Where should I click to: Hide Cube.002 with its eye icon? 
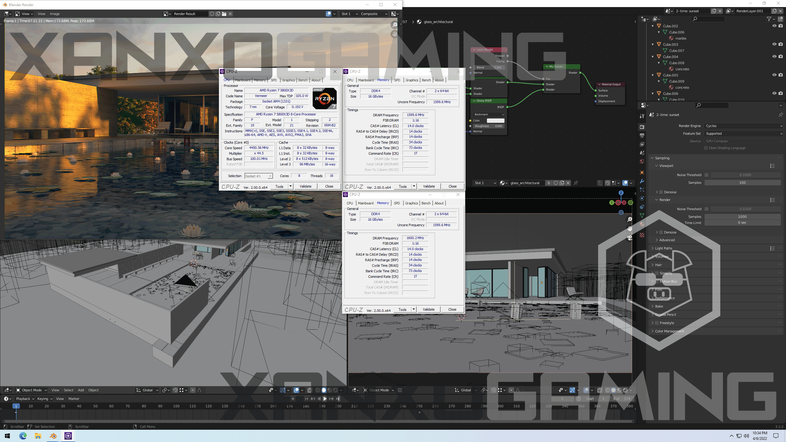[774, 26]
